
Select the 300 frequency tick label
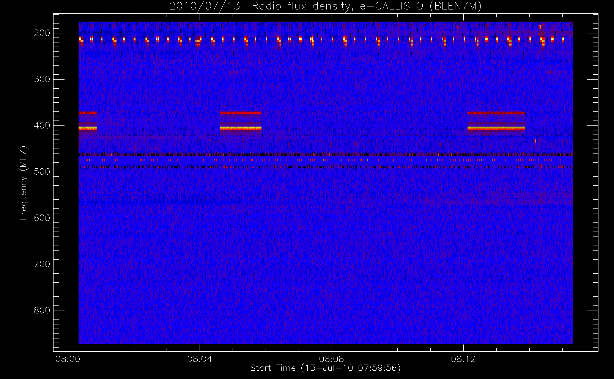coord(42,79)
